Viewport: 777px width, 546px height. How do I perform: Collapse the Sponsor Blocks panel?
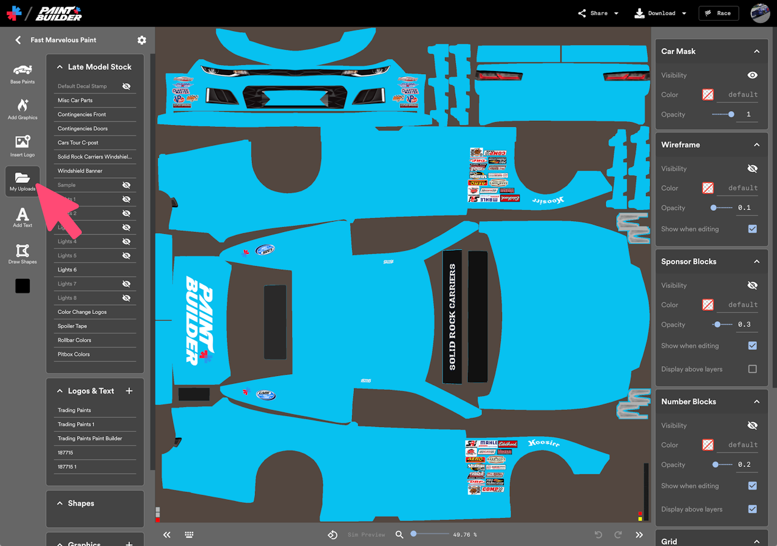(x=757, y=262)
